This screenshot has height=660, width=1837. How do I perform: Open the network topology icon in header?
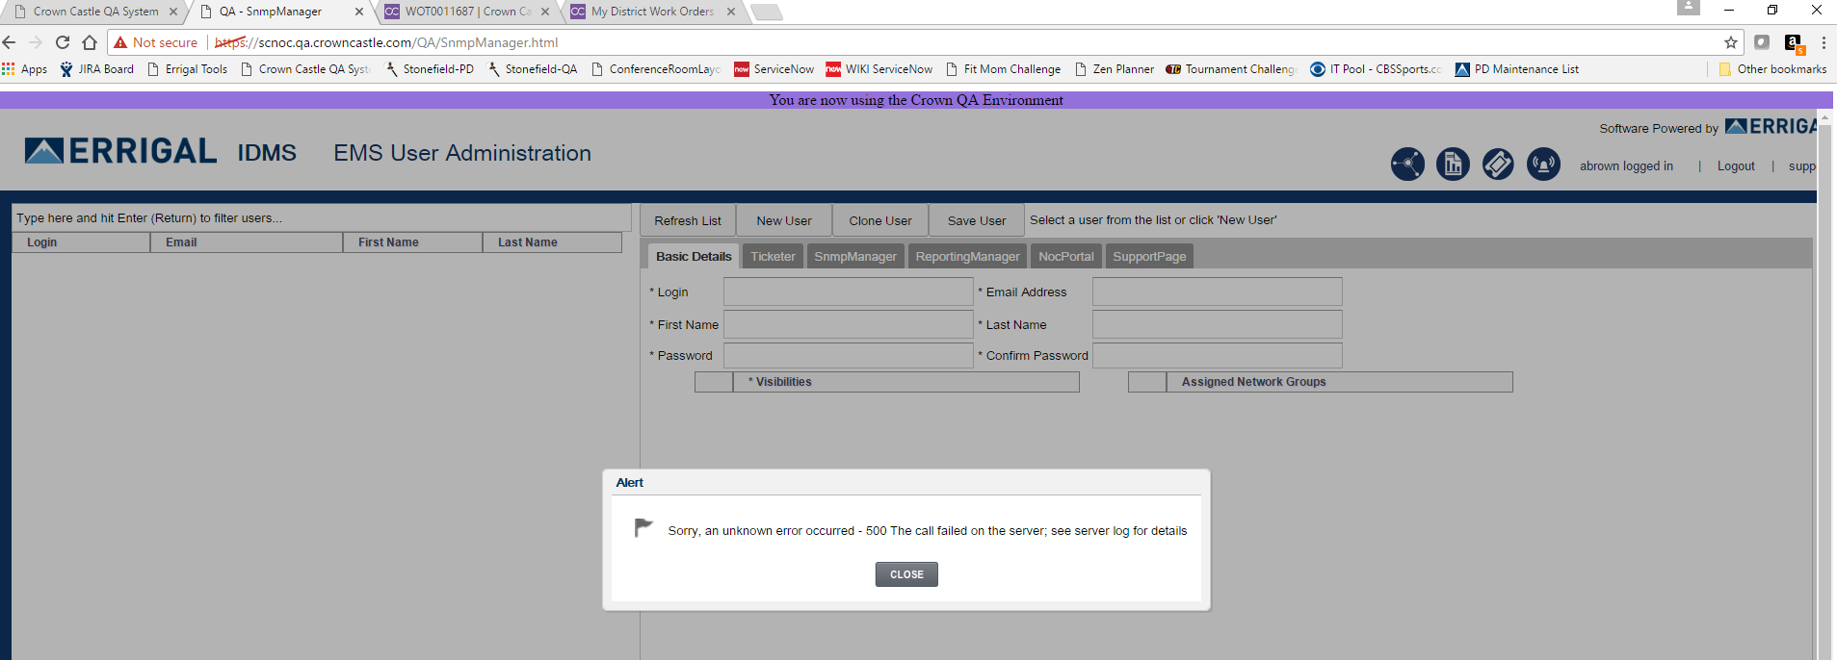pyautogui.click(x=1407, y=165)
